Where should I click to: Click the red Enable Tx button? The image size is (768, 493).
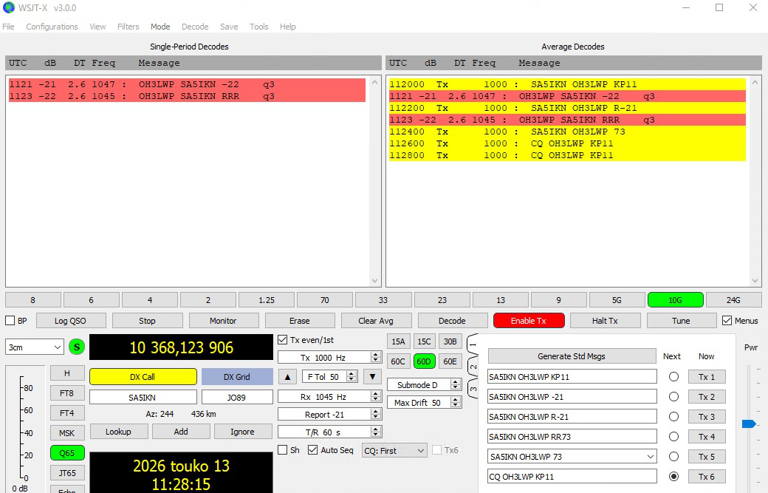point(529,321)
